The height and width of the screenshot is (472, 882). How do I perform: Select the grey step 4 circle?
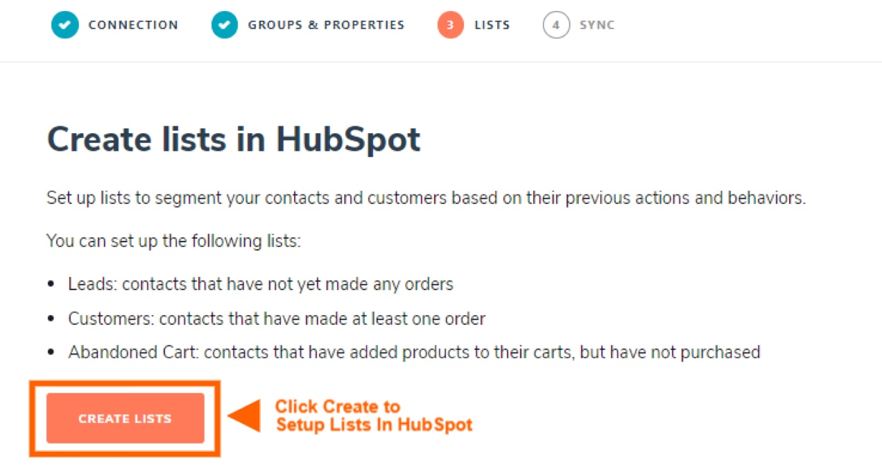tap(556, 25)
